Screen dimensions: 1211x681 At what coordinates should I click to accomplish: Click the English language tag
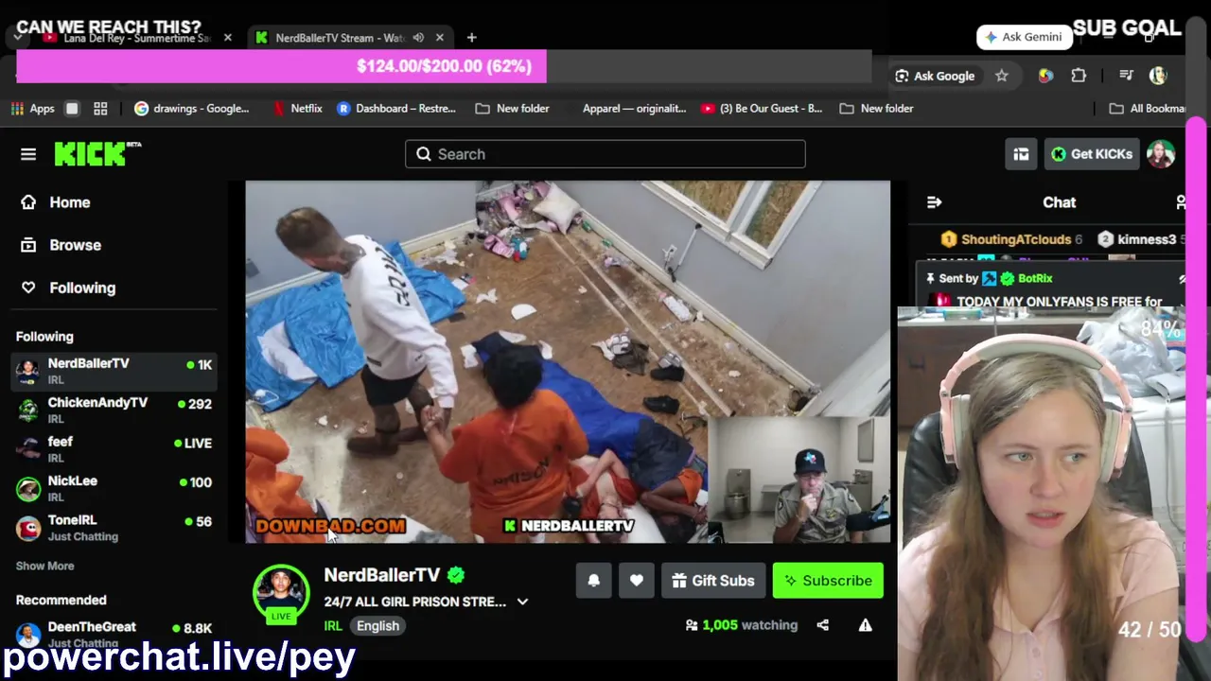pos(377,625)
